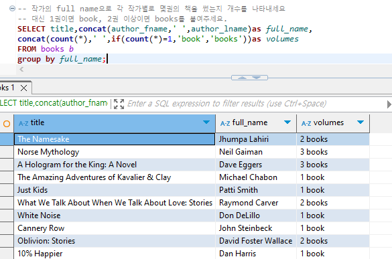Select the 'White Noise' cell

[115, 215]
